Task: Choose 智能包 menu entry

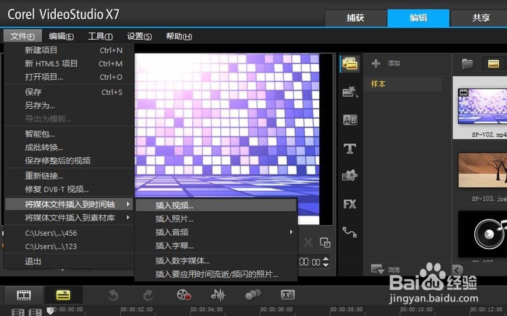Action: 69,133
